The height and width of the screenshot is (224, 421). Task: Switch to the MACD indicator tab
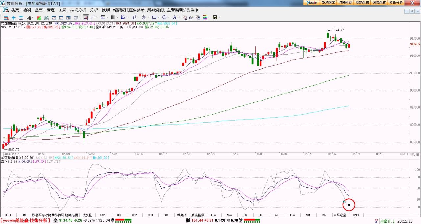point(103,215)
